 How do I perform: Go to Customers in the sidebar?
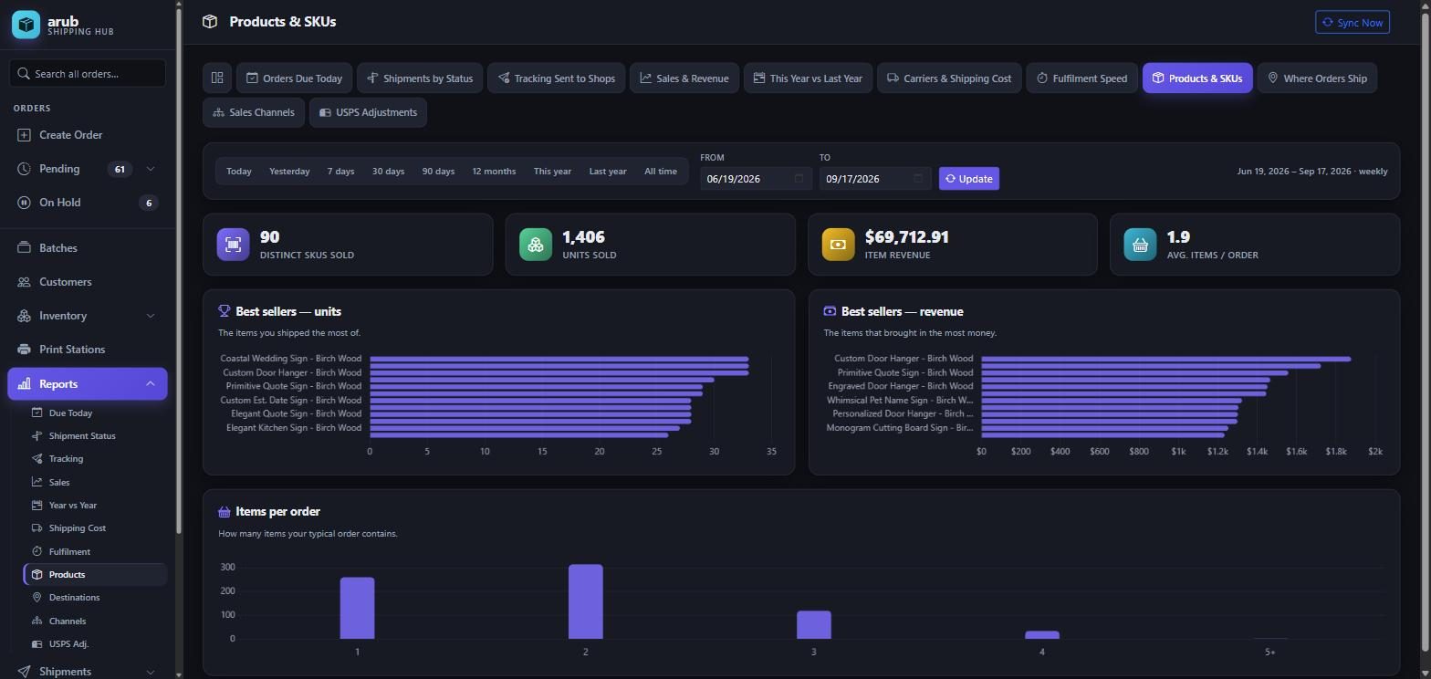[88, 282]
